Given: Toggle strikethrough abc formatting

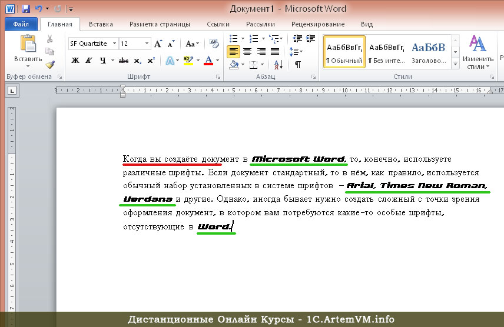Looking at the screenshot, I should [124, 61].
